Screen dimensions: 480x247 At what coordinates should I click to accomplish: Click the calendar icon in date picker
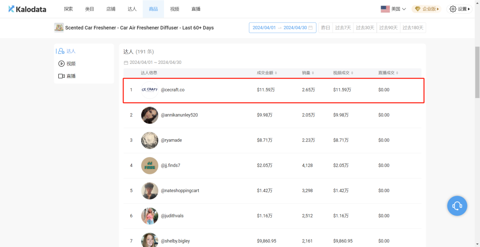(310, 27)
